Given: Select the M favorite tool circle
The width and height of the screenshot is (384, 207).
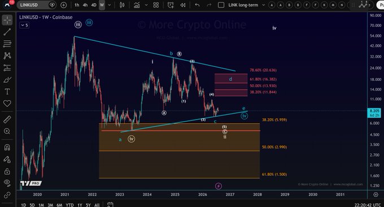Looking at the screenshot, I should pyautogui.click(x=333, y=5).
